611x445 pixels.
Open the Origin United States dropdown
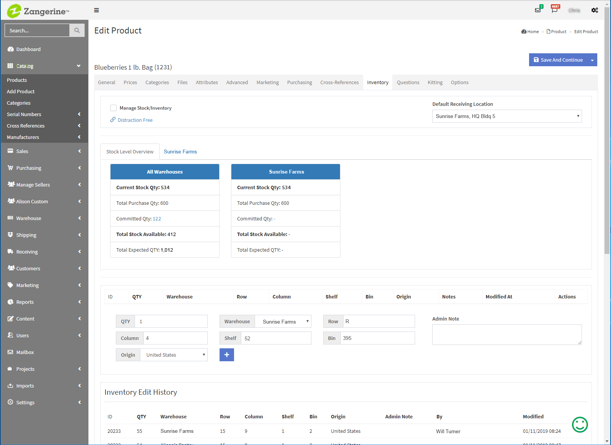tap(174, 355)
